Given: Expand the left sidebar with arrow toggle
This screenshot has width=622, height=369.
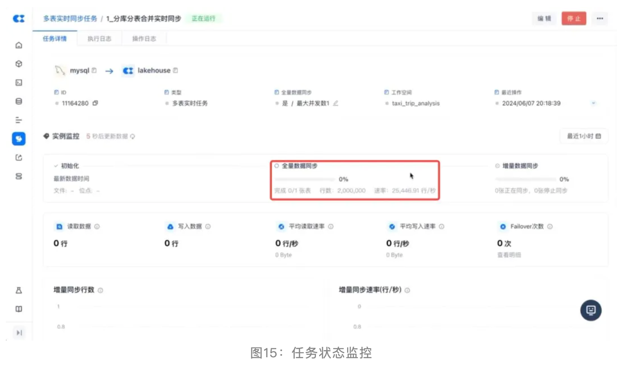Looking at the screenshot, I should 19,332.
